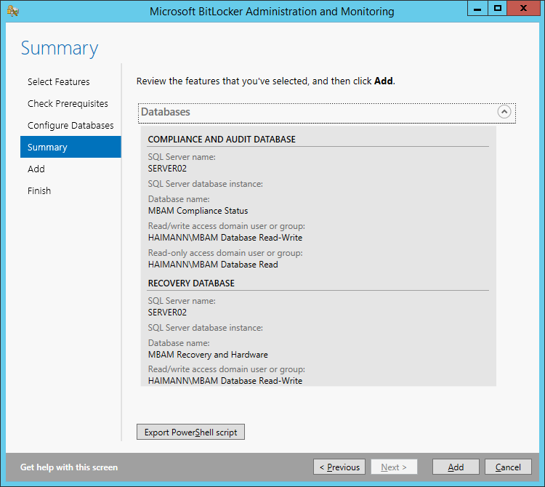The width and height of the screenshot is (545, 487).
Task: Click the MBAM application icon in title bar
Action: coord(13,11)
